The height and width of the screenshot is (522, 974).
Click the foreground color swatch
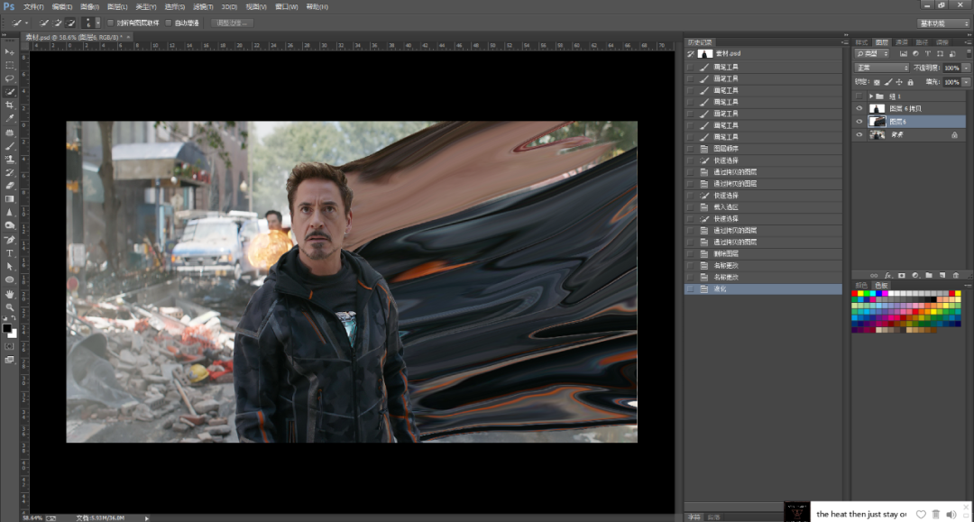7,328
